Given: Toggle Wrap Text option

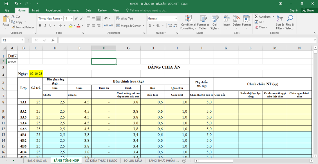Looking at the screenshot, I should pos(125,19).
